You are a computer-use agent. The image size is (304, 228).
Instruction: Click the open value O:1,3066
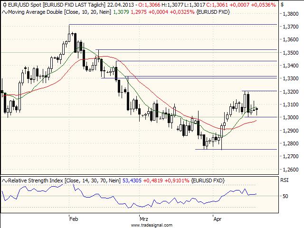[x=149, y=5]
